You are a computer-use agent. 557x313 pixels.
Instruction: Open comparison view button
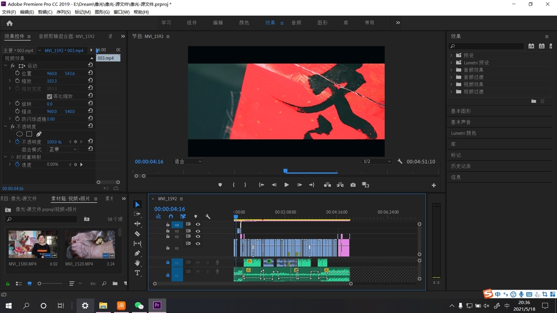pyautogui.click(x=365, y=185)
